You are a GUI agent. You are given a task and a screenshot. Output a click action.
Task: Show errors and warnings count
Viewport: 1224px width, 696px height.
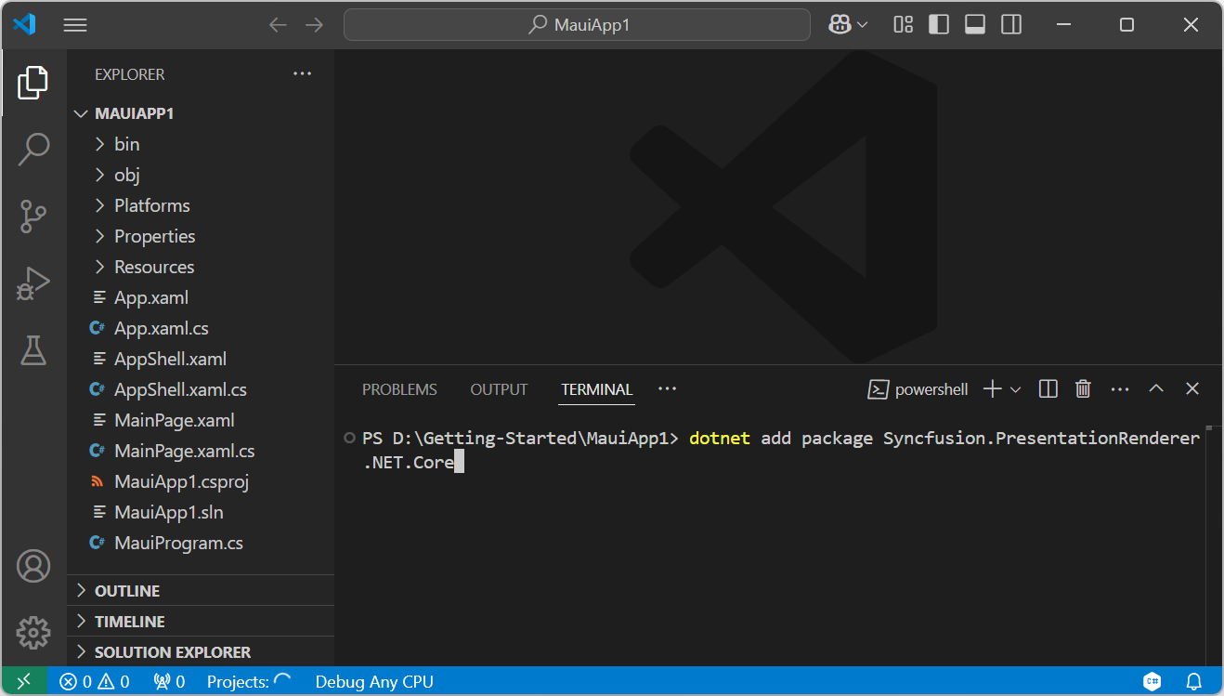(x=95, y=681)
